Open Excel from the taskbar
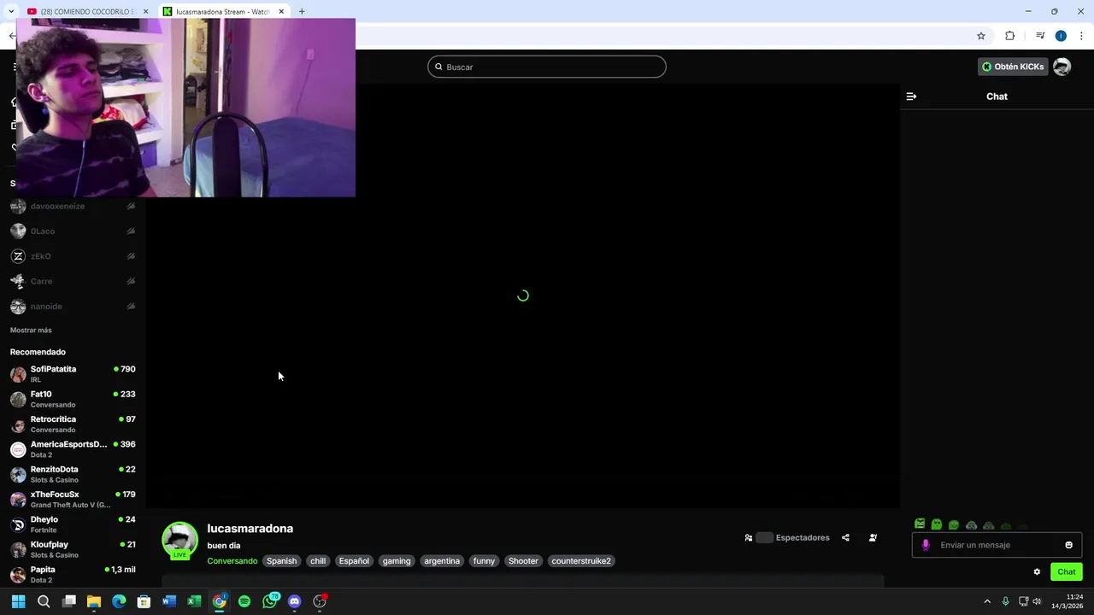The image size is (1094, 615). point(194,601)
